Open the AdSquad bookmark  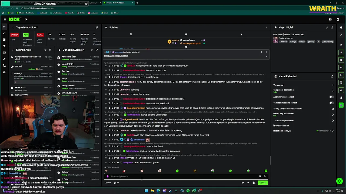tap(42, 13)
